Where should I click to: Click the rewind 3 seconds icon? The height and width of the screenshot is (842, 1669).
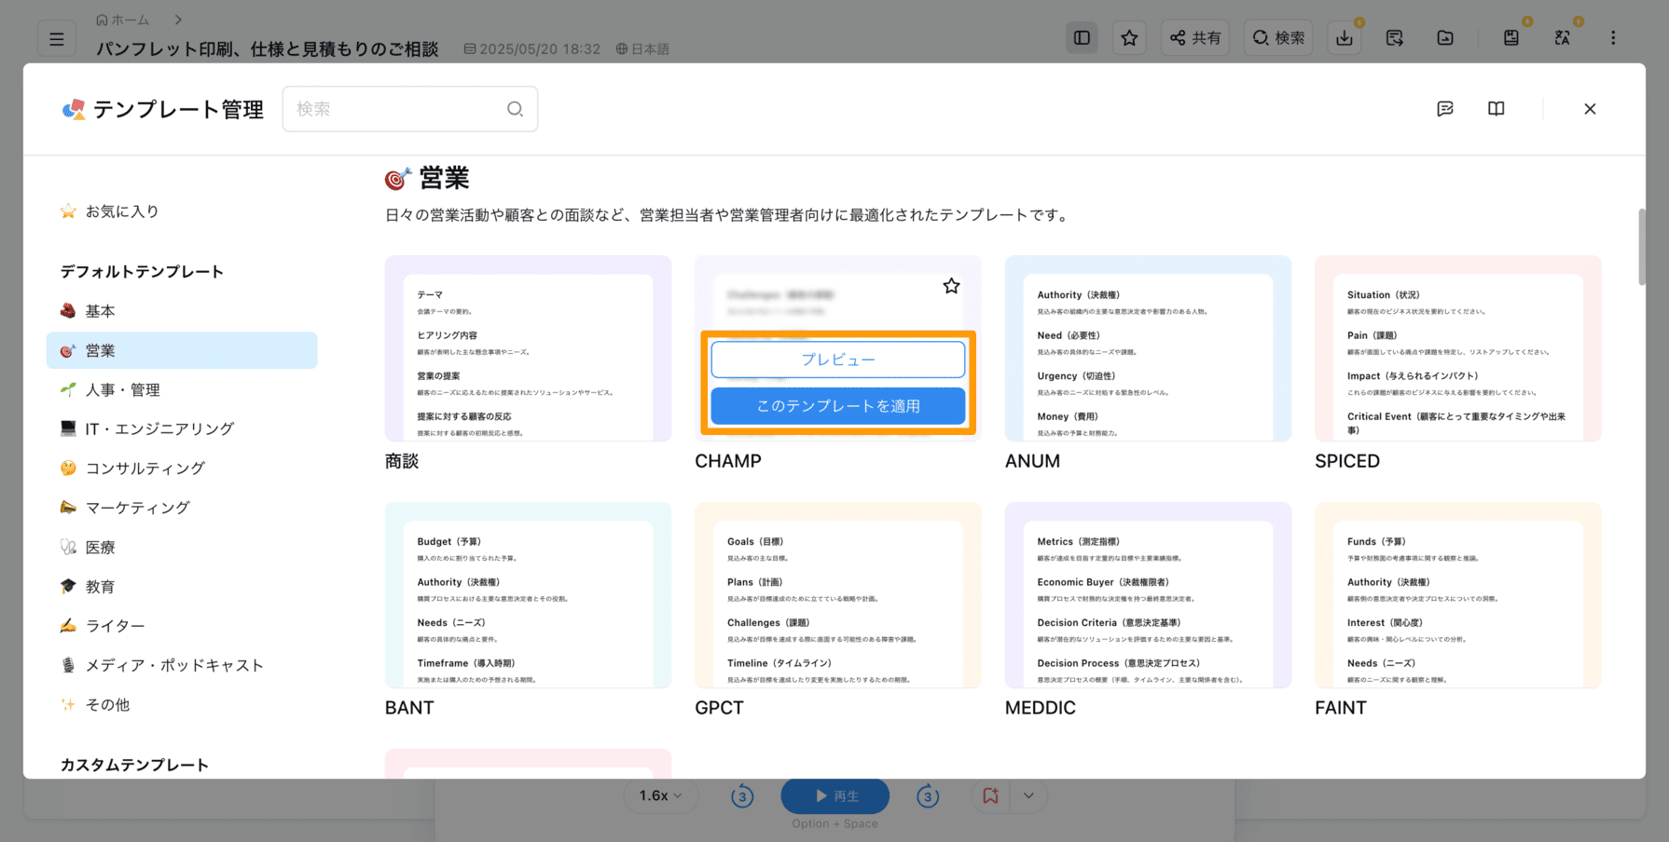point(742,796)
